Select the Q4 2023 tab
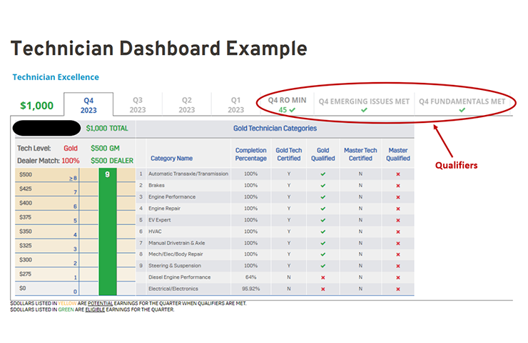This screenshot has width=528, height=343. (x=88, y=105)
